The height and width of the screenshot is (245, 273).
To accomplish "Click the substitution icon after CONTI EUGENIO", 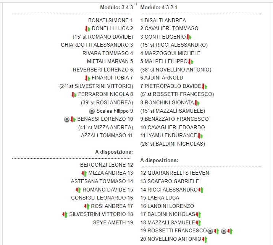I will (x=189, y=37).
